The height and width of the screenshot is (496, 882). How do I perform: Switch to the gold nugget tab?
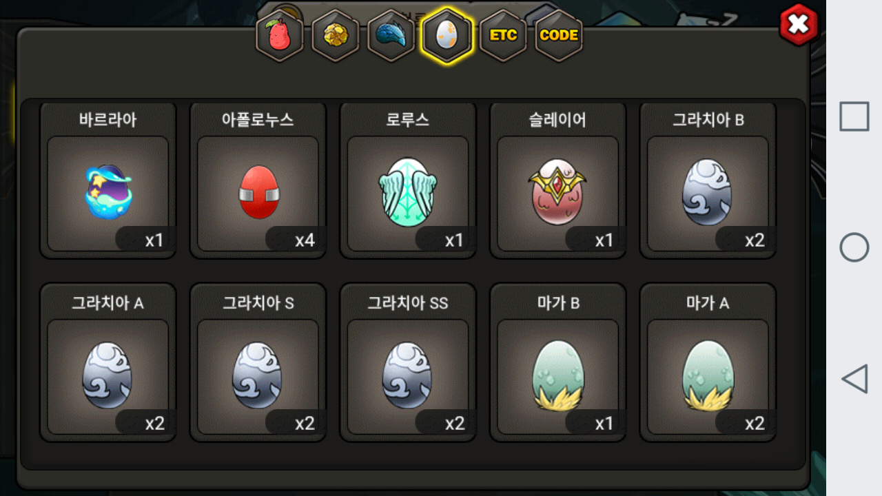pyautogui.click(x=336, y=35)
